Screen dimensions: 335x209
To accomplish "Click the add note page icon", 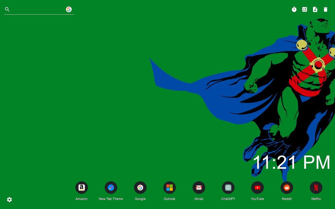I will [315, 9].
